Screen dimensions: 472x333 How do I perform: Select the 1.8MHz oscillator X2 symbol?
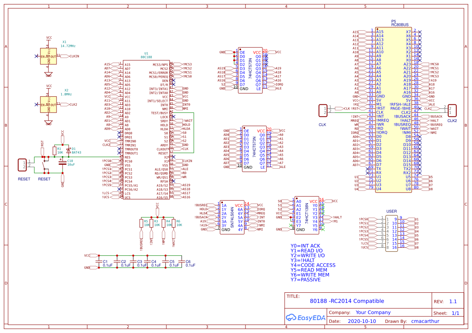(x=49, y=104)
